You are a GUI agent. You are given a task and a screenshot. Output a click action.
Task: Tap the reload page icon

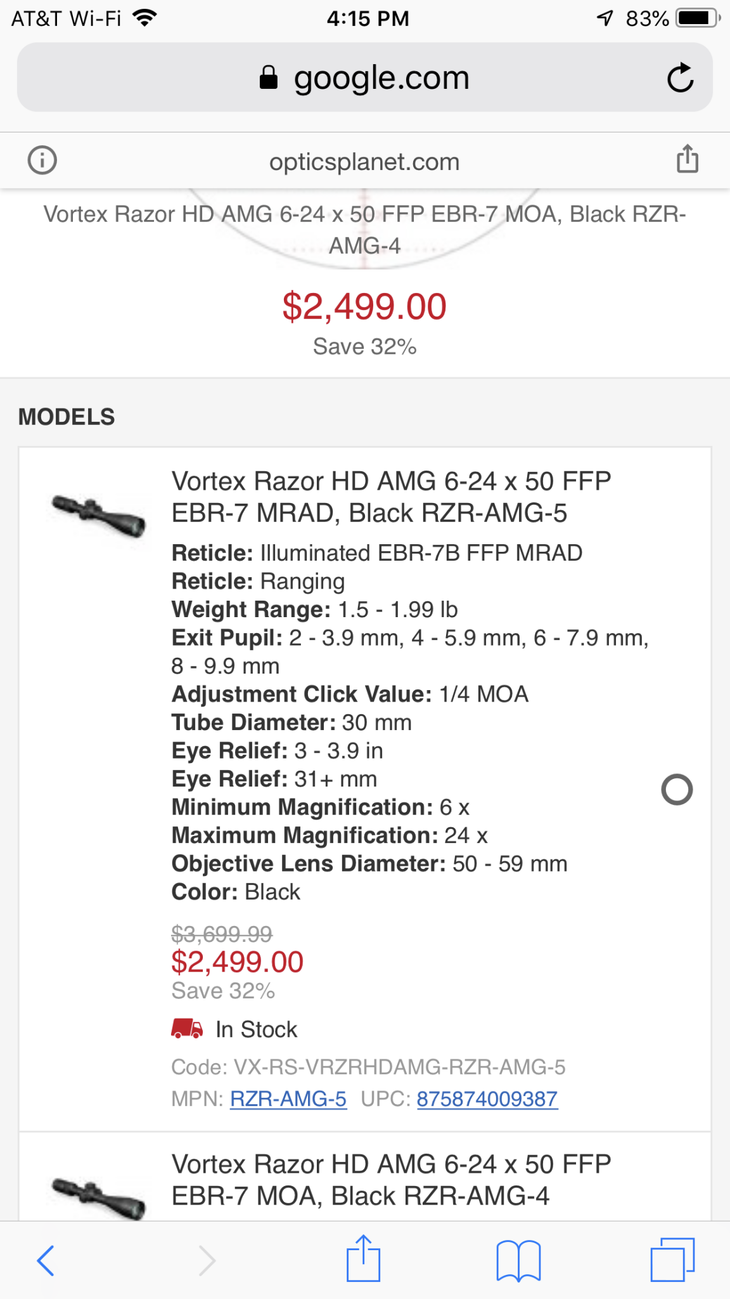(x=680, y=78)
